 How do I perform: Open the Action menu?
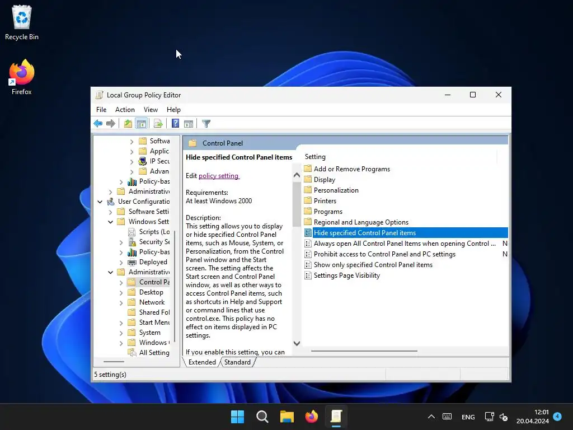[x=125, y=110]
